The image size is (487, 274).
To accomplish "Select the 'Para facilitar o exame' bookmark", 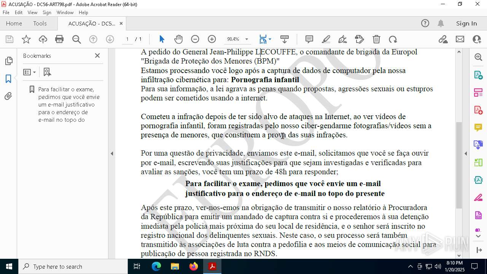I will click(x=69, y=105).
